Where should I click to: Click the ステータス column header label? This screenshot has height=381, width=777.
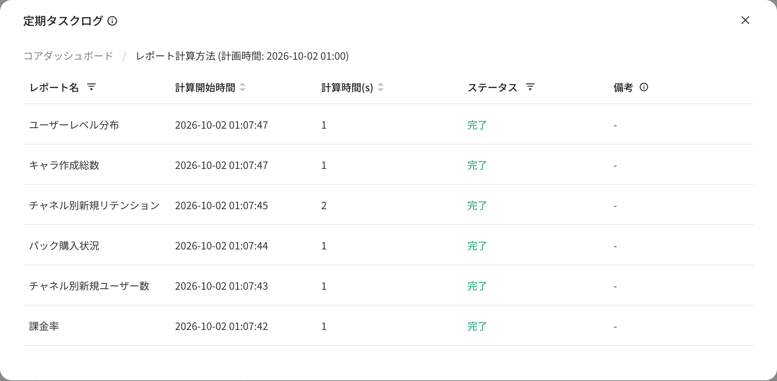coord(492,87)
